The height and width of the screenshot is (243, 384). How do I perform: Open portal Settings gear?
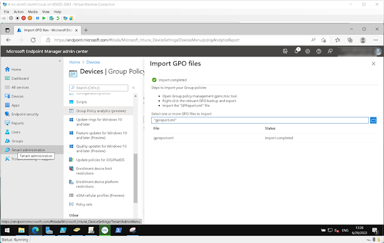pyautogui.click(x=308, y=51)
